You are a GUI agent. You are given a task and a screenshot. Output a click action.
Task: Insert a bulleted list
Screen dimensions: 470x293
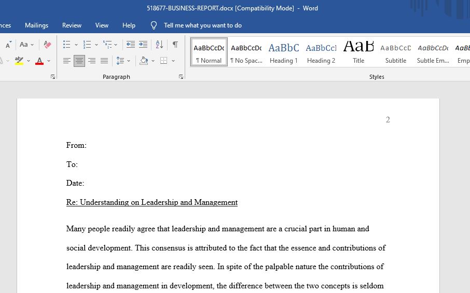66,45
